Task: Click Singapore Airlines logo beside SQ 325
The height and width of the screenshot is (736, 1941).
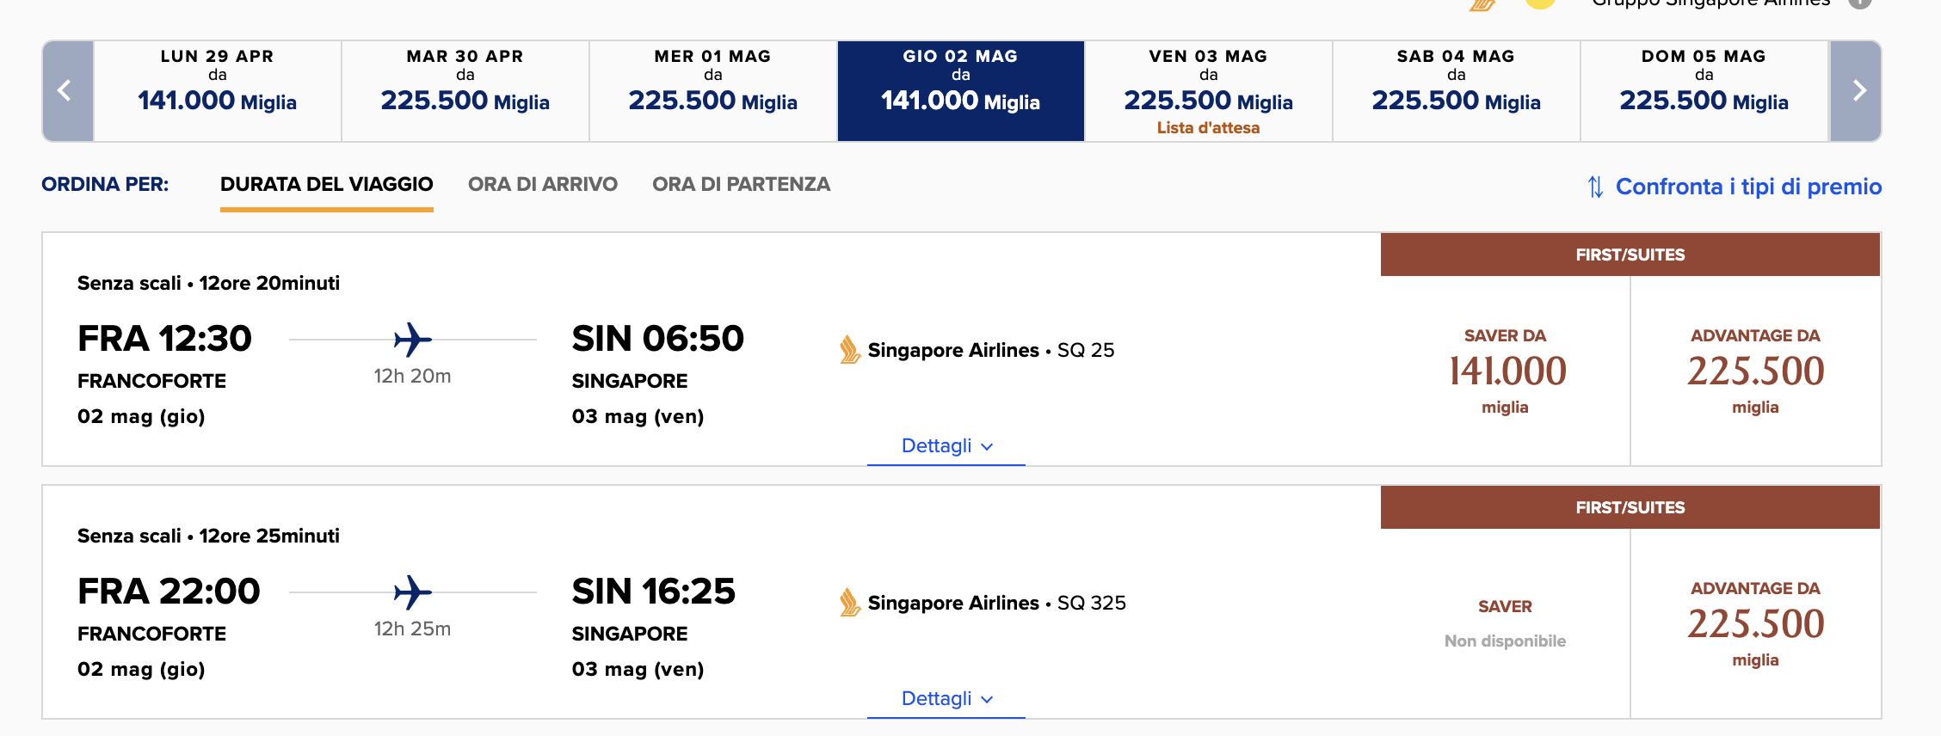Action: point(850,603)
